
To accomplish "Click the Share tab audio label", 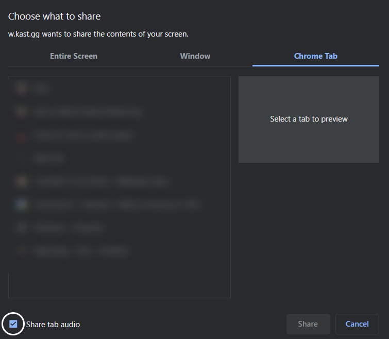I will 53,324.
